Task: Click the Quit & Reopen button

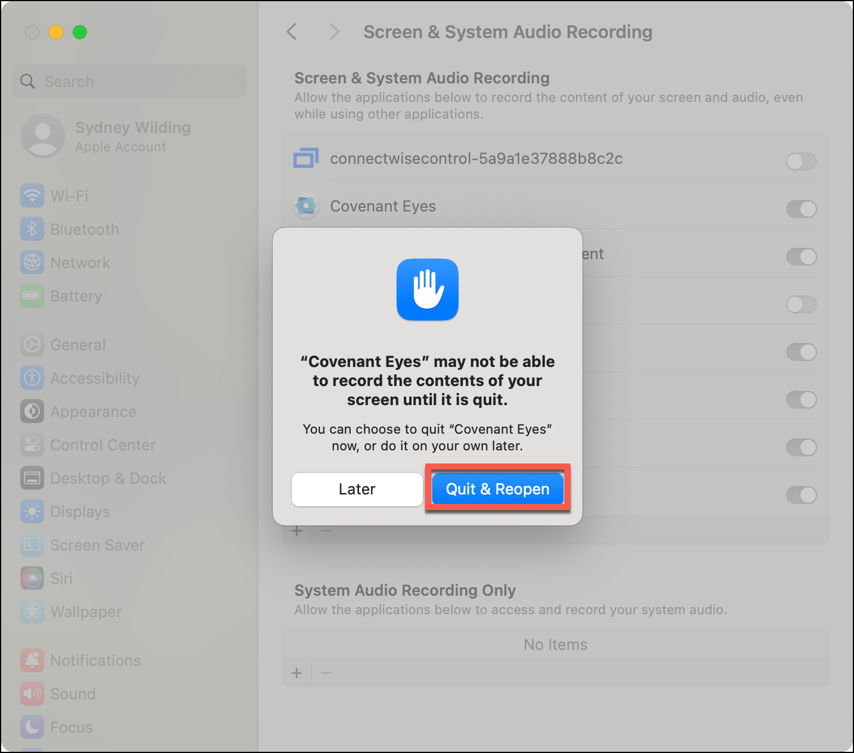Action: (x=497, y=489)
